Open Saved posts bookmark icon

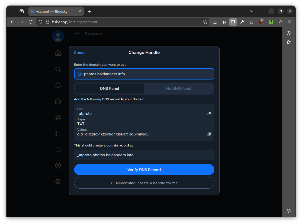(58, 150)
